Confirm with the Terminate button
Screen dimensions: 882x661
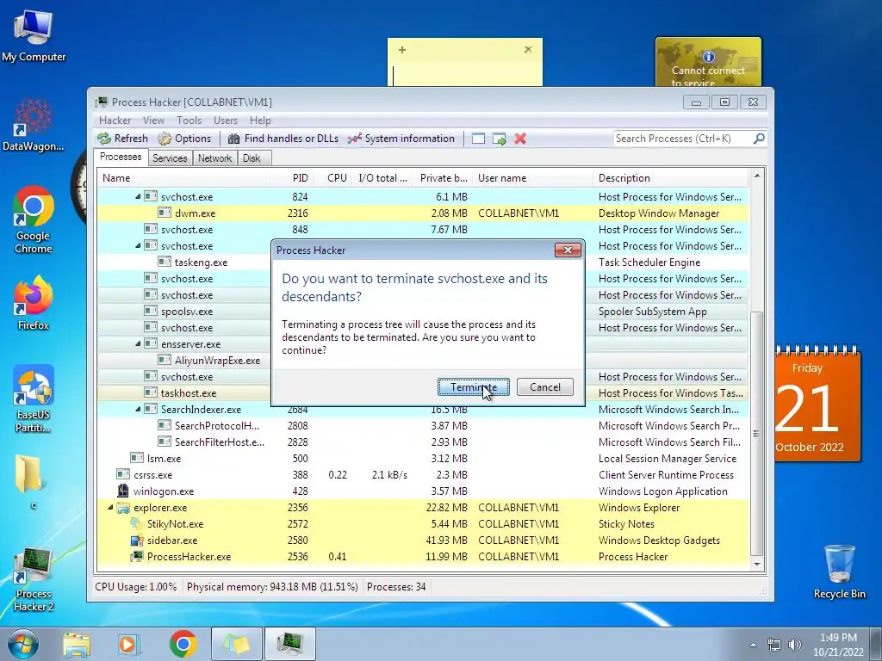pyautogui.click(x=473, y=386)
